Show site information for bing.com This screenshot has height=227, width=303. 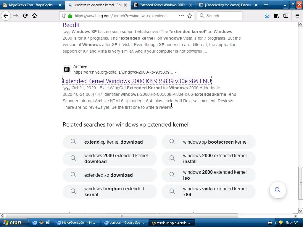coord(64,16)
